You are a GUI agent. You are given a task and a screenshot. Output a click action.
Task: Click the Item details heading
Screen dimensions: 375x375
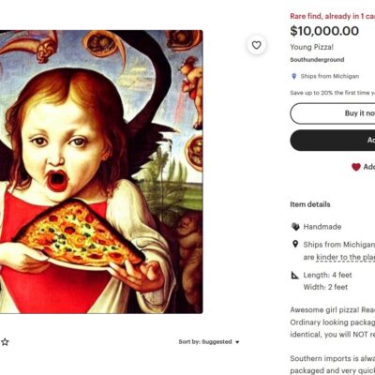click(x=310, y=204)
